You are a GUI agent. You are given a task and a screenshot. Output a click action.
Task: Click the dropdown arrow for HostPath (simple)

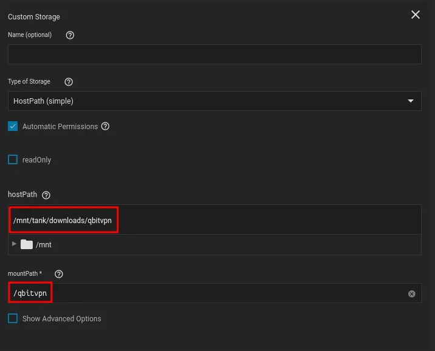[411, 101]
